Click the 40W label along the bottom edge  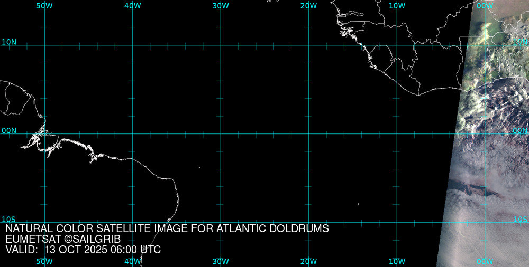click(132, 261)
